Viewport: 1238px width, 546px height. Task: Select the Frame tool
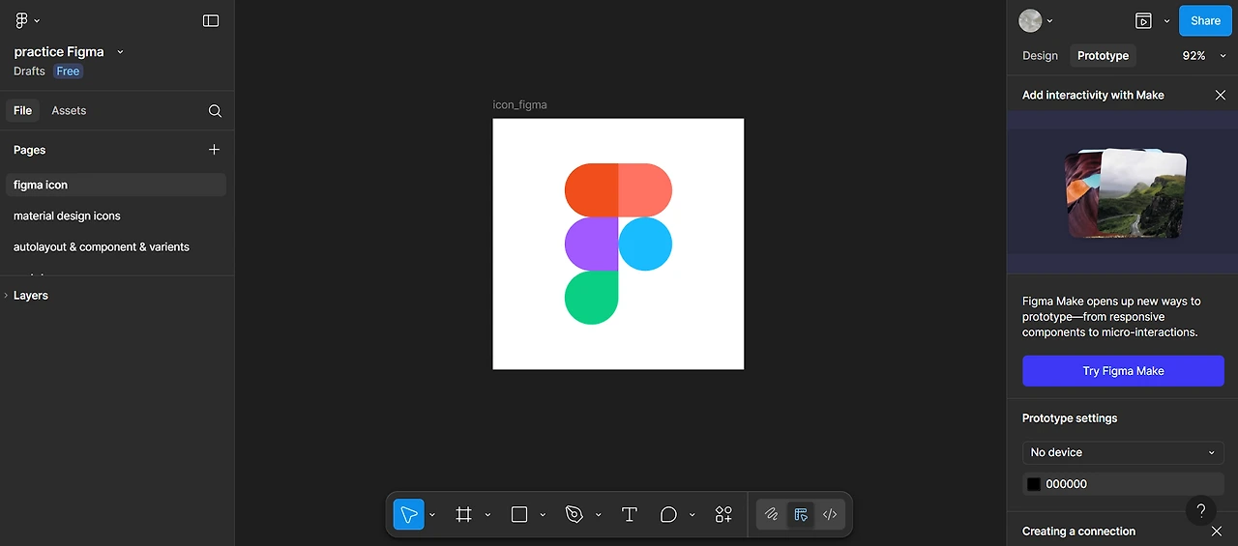464,514
